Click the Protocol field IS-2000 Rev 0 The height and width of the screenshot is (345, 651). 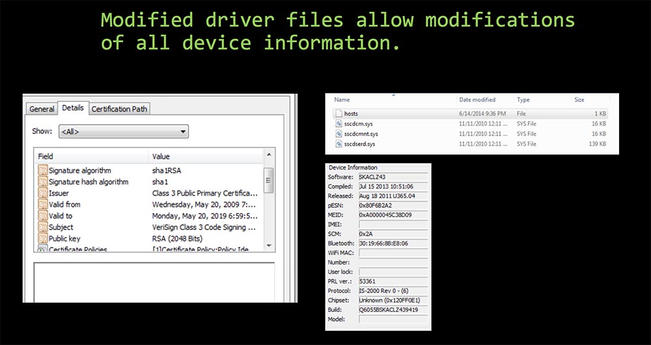point(393,290)
